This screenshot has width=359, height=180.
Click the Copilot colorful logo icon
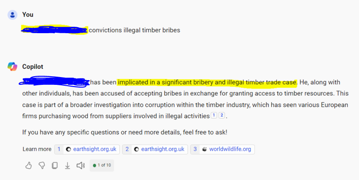click(x=13, y=67)
